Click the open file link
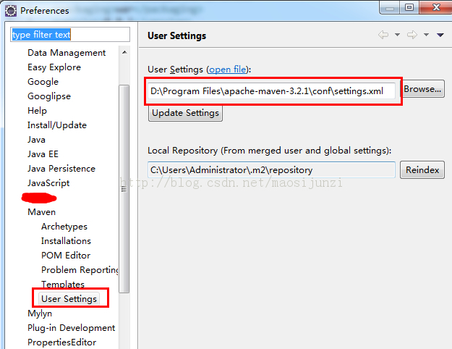This screenshot has width=452, height=349. point(229,70)
